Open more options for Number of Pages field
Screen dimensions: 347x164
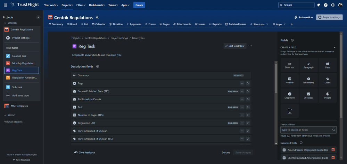tap(242, 115)
